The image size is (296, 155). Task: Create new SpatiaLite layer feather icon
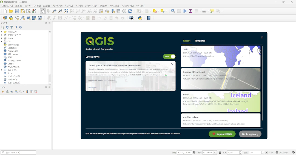pos(23,18)
